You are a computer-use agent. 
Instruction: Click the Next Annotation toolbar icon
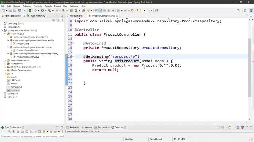coord(118,11)
